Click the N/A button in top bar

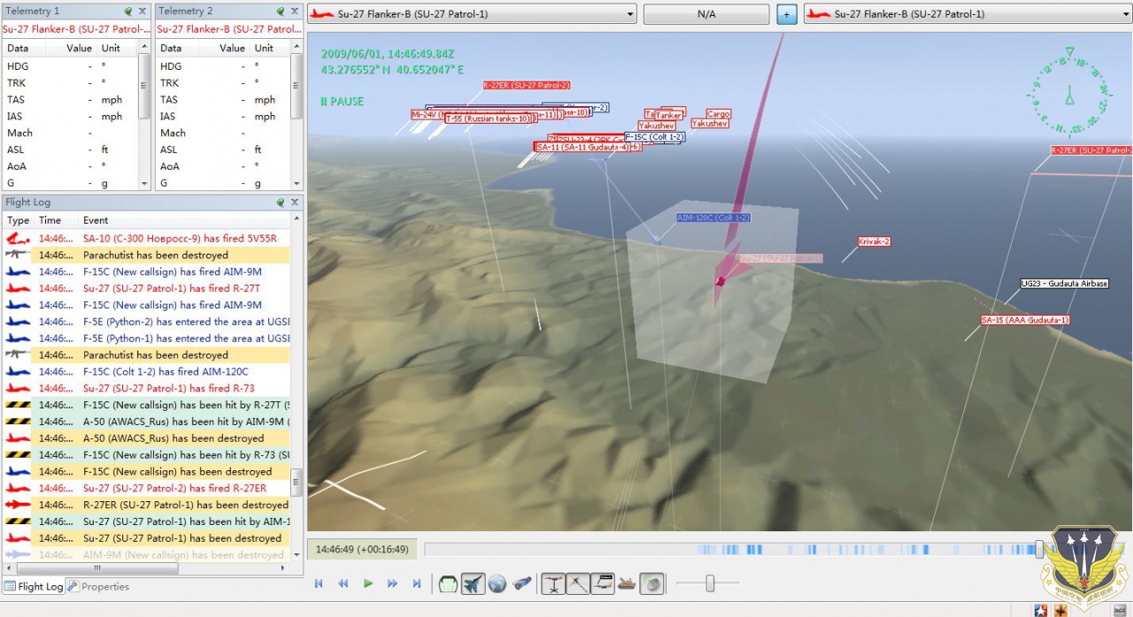click(x=705, y=14)
